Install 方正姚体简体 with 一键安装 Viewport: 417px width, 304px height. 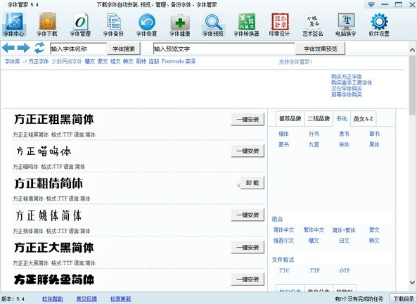tap(248, 215)
